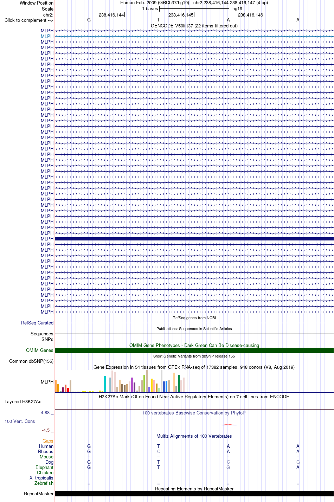
Task: Click the Layered H3K27Ac side label
Action: coord(23,401)
